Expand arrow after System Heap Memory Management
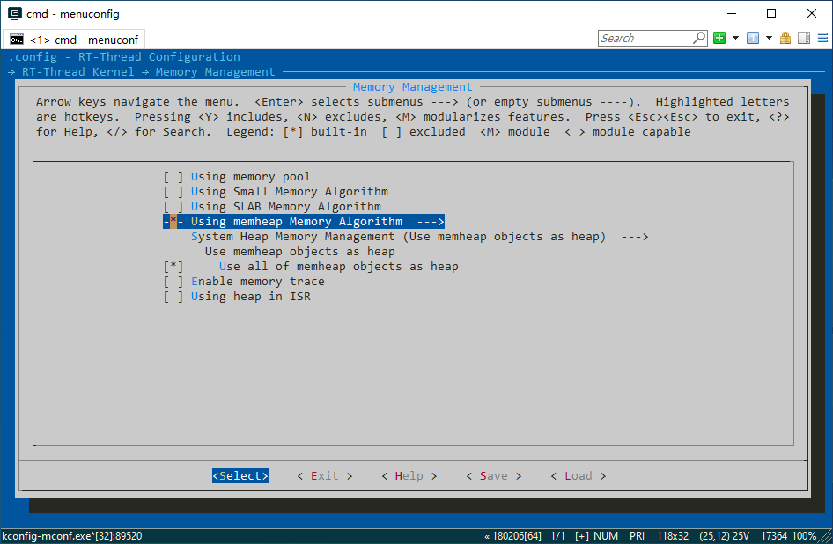 (x=635, y=237)
